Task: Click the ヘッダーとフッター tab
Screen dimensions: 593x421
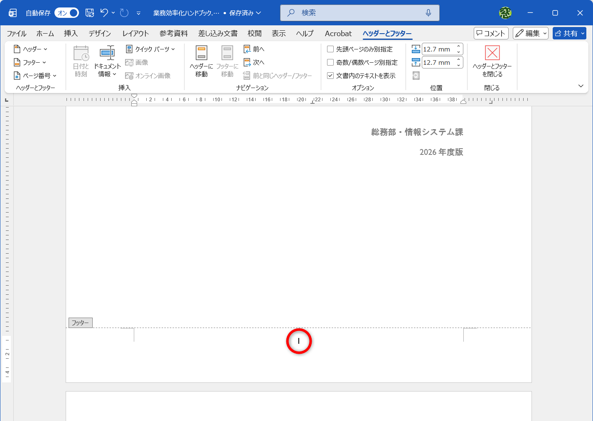Action: [x=387, y=34]
